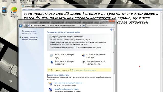Click the greyed-out forward navigation button
Image resolution: width=163 pixels, height=92 pixels.
point(24,26)
